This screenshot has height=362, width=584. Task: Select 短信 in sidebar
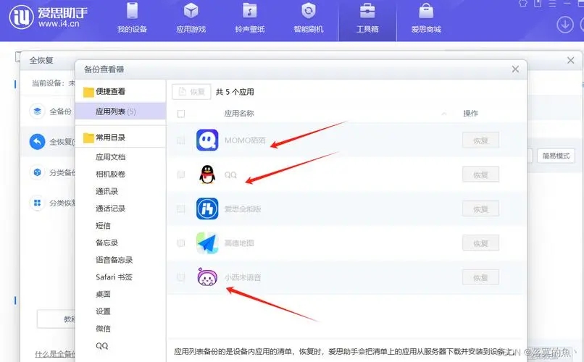click(103, 225)
